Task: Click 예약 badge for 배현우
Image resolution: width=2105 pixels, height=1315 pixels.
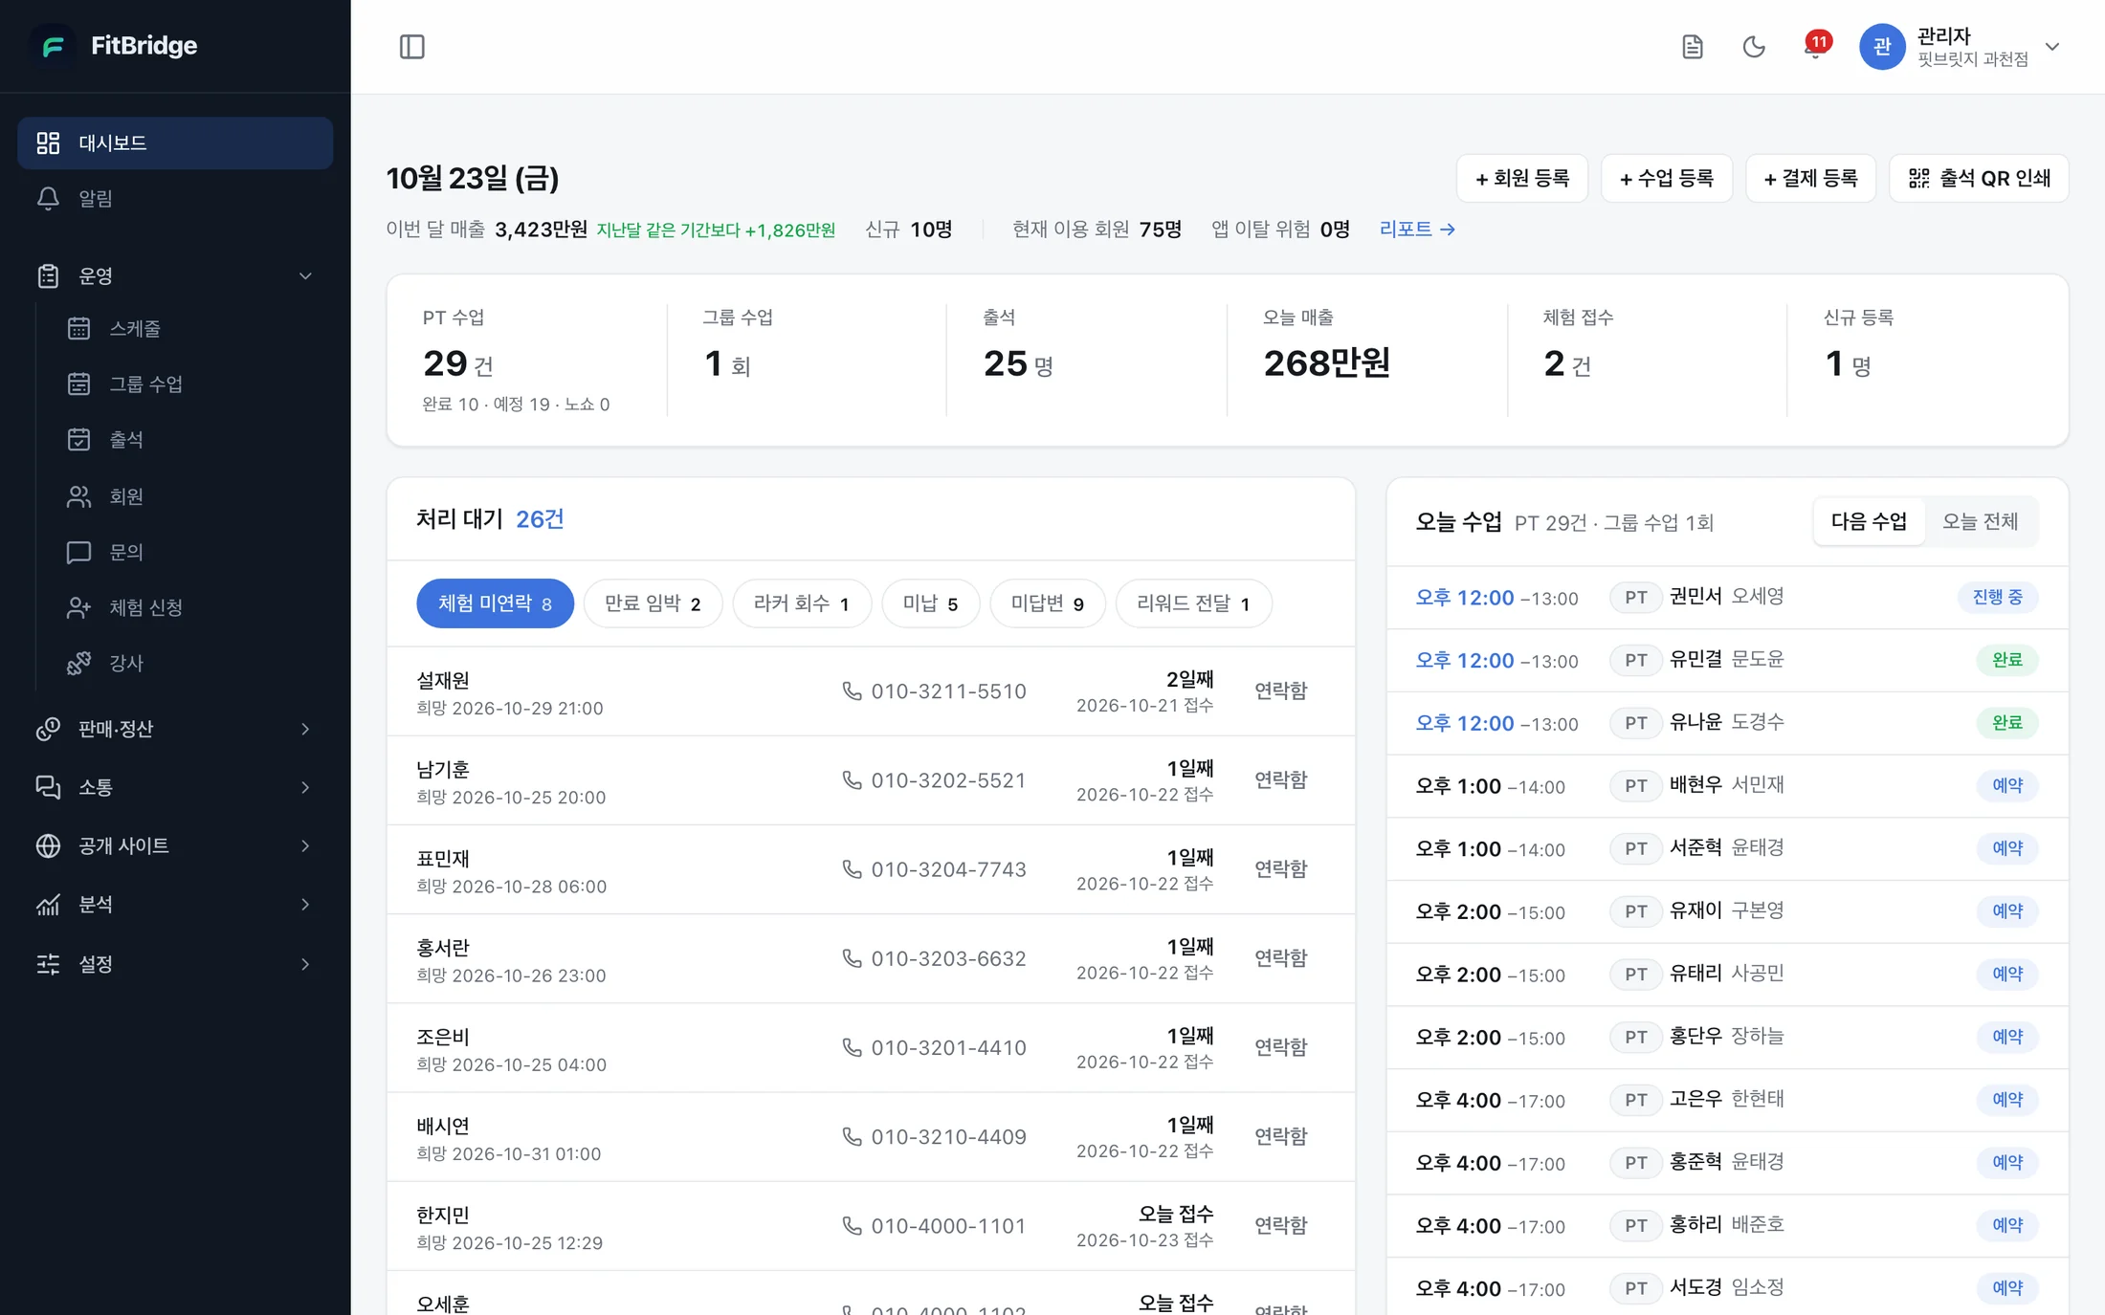Action: (x=2007, y=785)
